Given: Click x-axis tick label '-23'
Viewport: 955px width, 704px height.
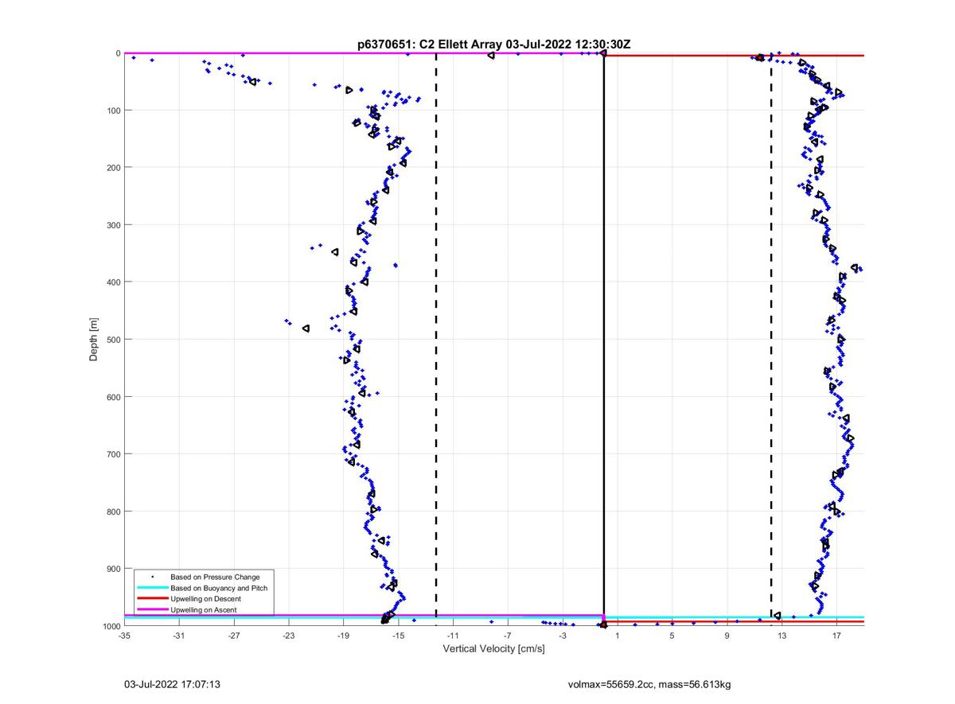Looking at the screenshot, I should click(x=289, y=636).
